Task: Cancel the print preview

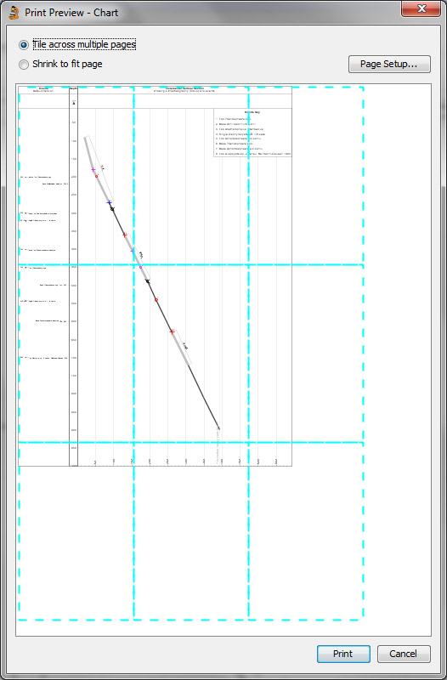Action: (404, 654)
